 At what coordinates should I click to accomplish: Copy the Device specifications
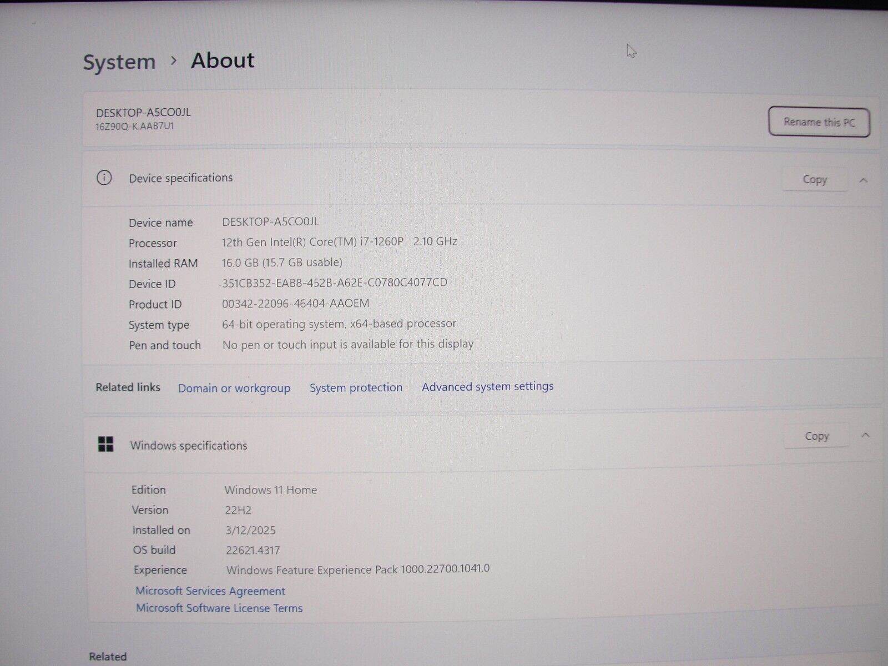click(814, 179)
